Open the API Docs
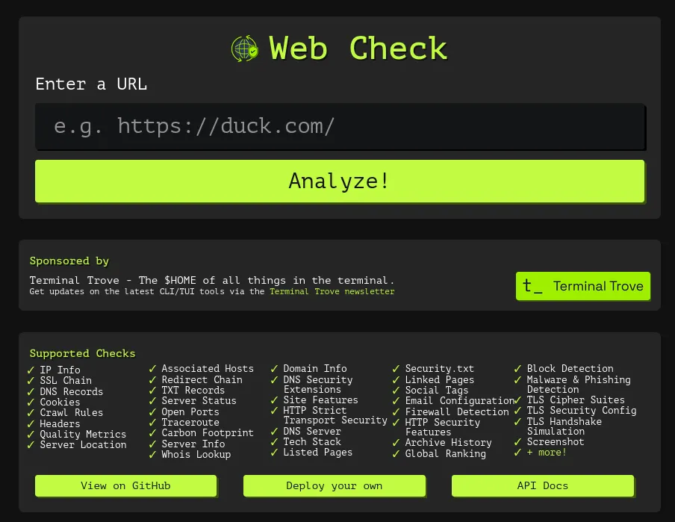 click(x=542, y=485)
